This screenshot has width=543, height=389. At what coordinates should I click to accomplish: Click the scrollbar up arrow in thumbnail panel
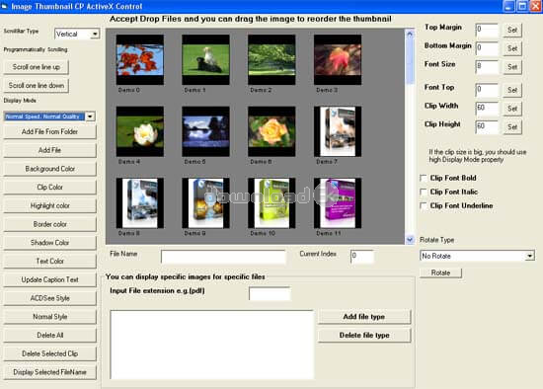410,34
